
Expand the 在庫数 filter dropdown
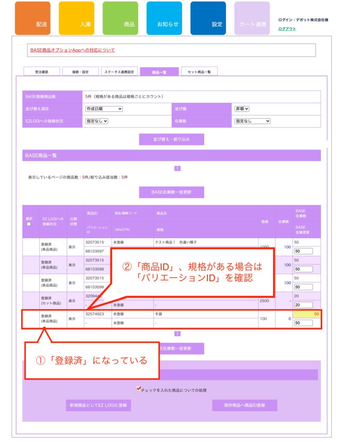pos(252,121)
